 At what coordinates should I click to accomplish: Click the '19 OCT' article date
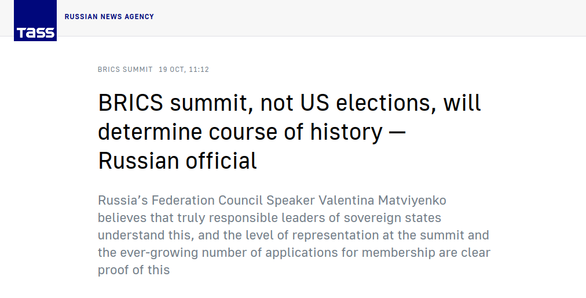coord(171,70)
